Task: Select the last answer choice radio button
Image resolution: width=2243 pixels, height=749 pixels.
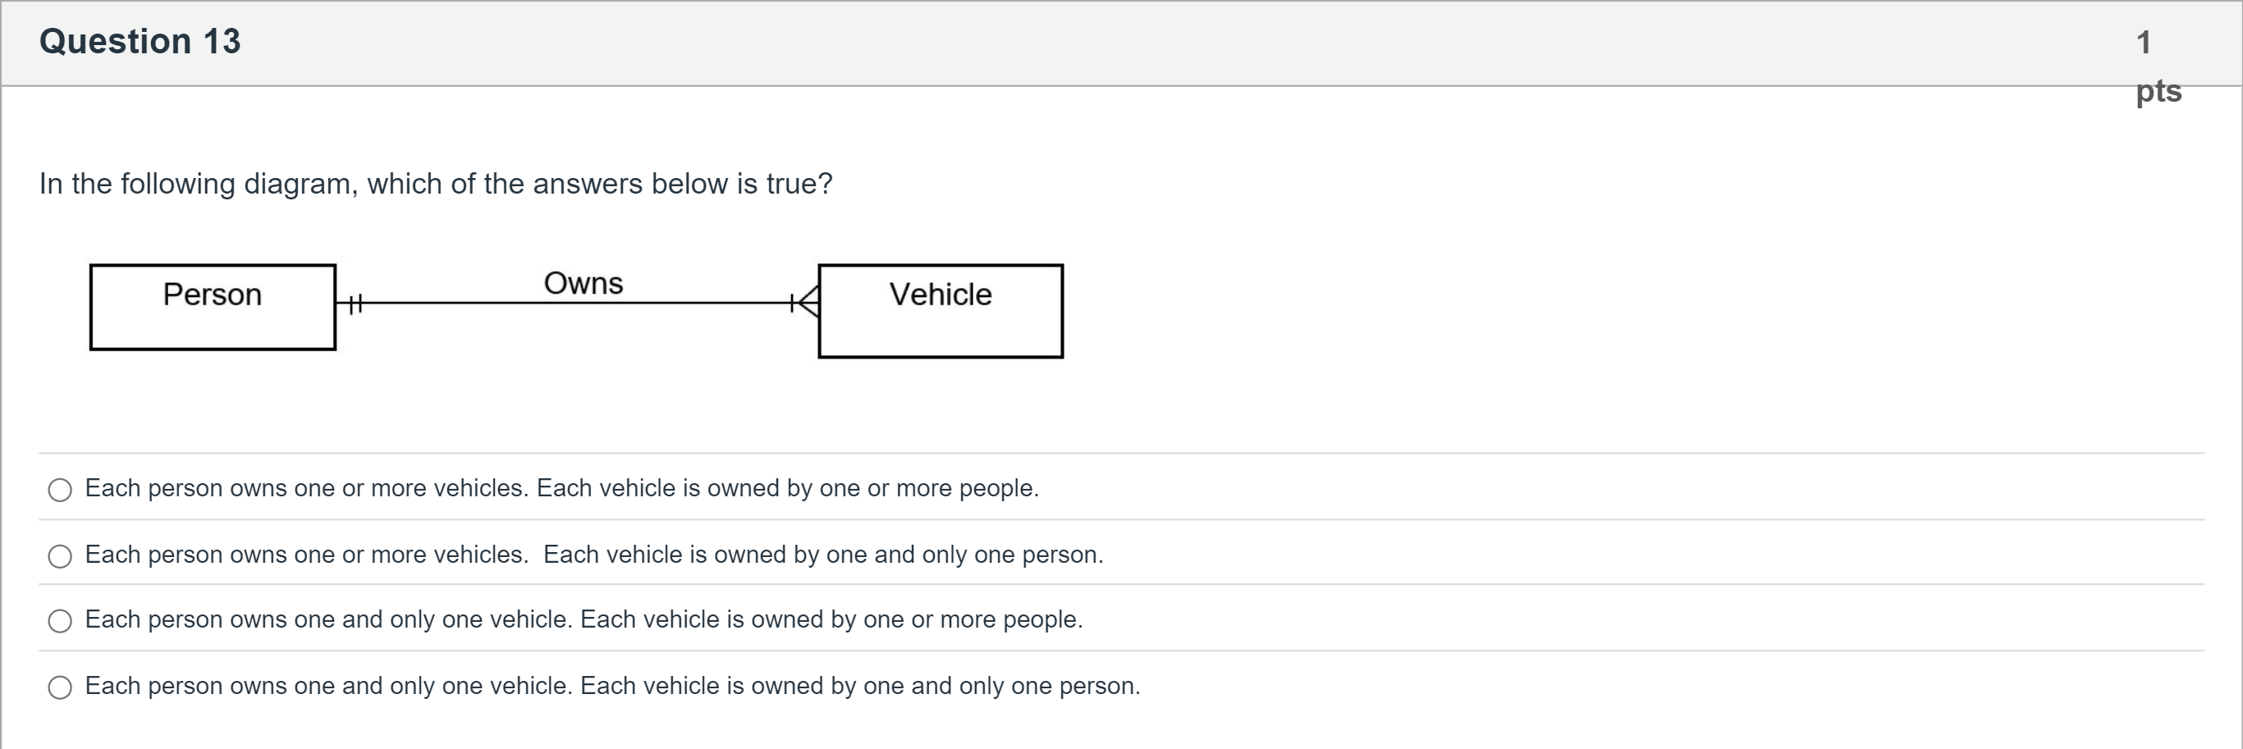Action: point(59,687)
